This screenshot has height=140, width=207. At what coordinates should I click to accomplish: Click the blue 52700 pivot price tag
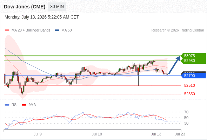tap(194, 76)
